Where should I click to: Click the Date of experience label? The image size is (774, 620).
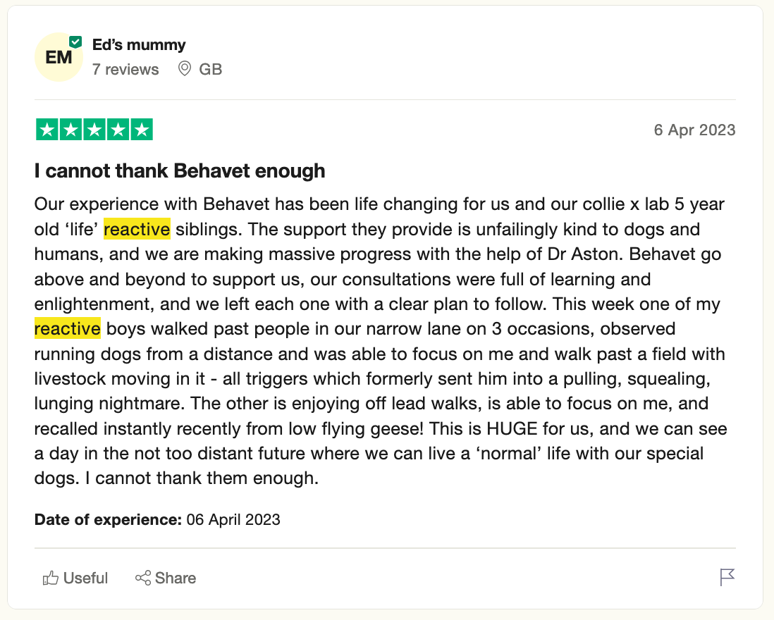tap(108, 519)
